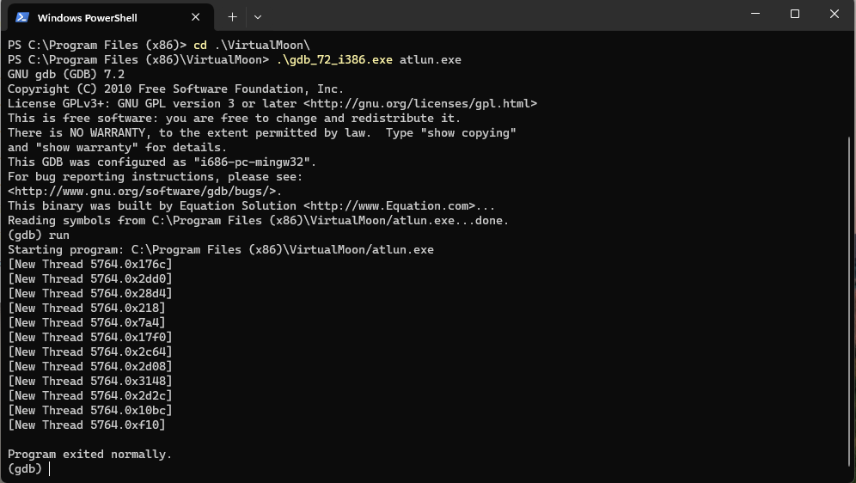Click thread line 5764.0x2d08
The height and width of the screenshot is (483, 856).
point(90,367)
